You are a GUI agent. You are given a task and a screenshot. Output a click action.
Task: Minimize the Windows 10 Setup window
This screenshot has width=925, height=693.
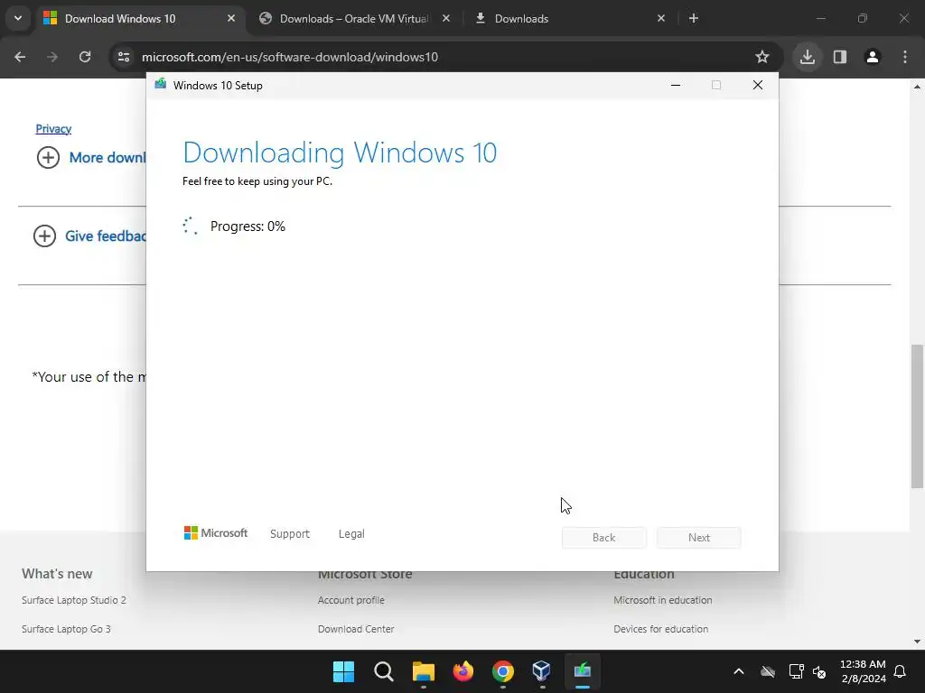(676, 86)
